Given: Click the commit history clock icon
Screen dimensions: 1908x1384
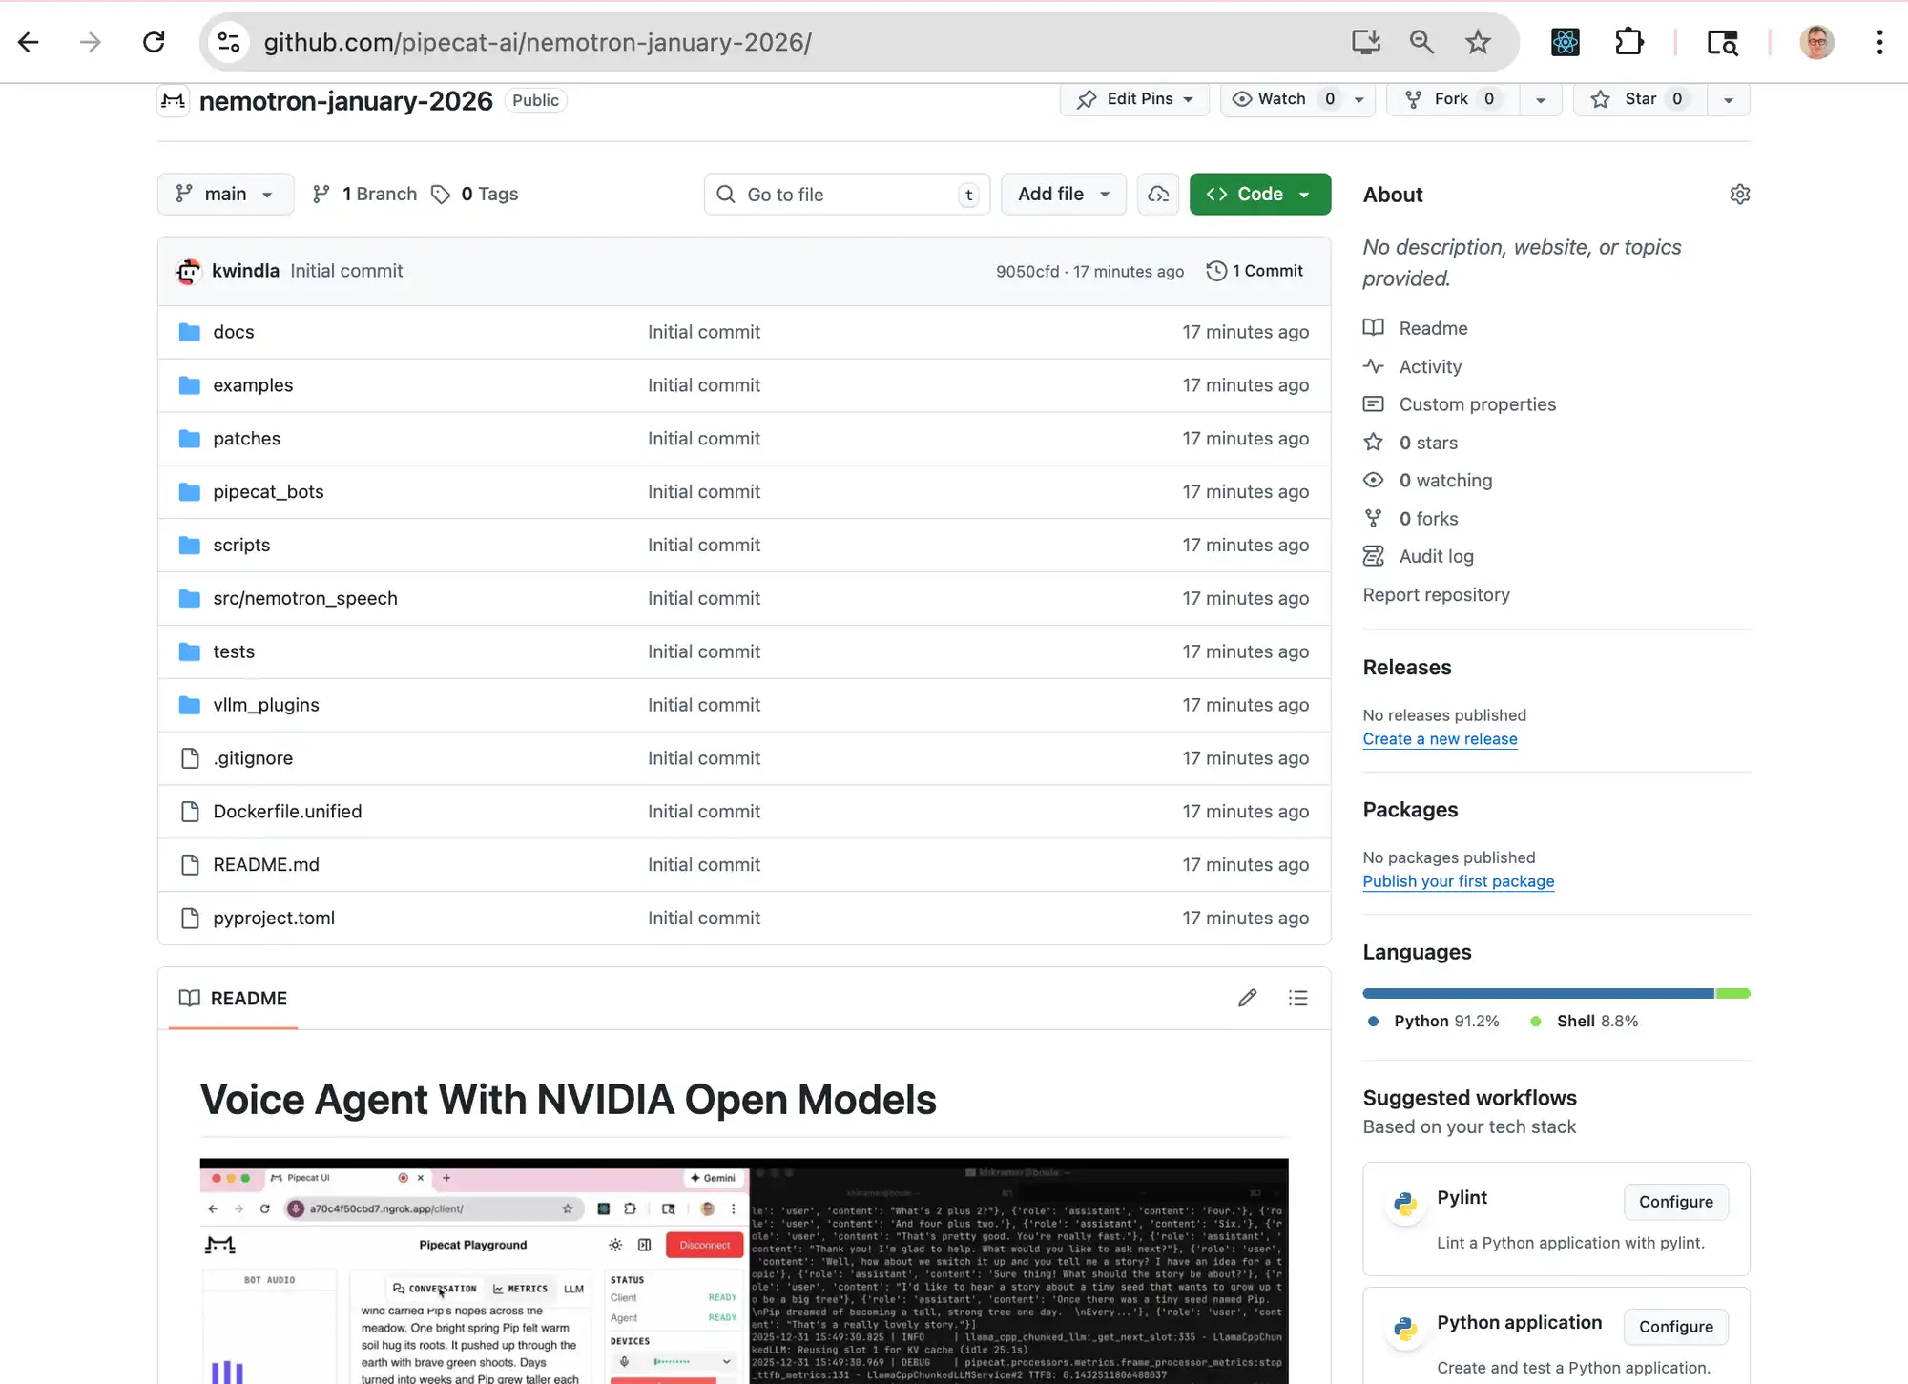Looking at the screenshot, I should pos(1216,271).
